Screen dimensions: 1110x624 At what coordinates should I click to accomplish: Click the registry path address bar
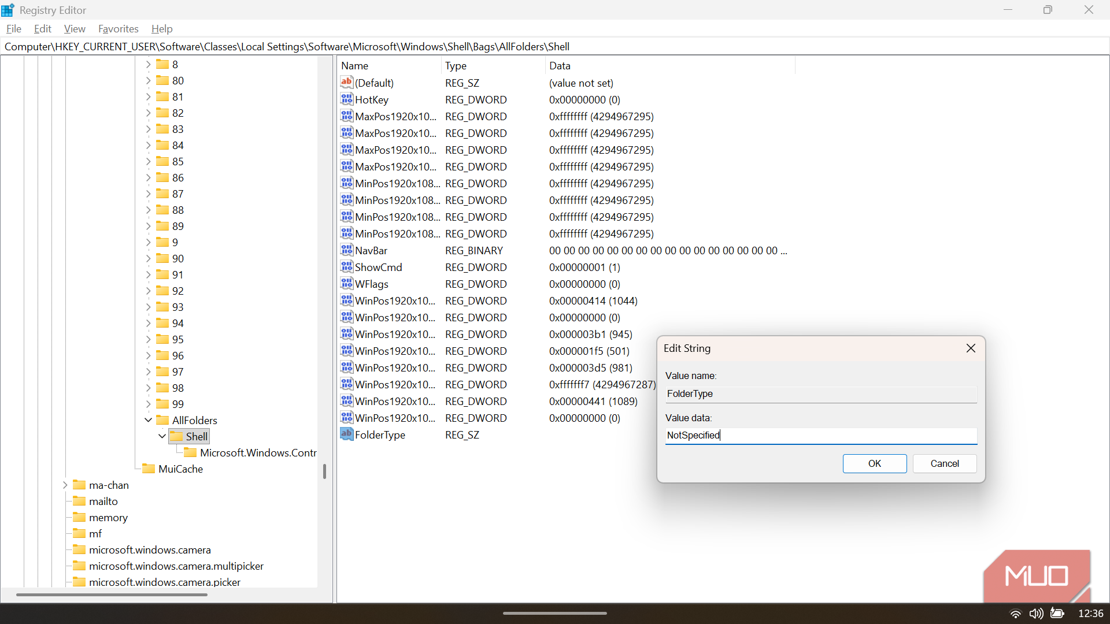555,47
